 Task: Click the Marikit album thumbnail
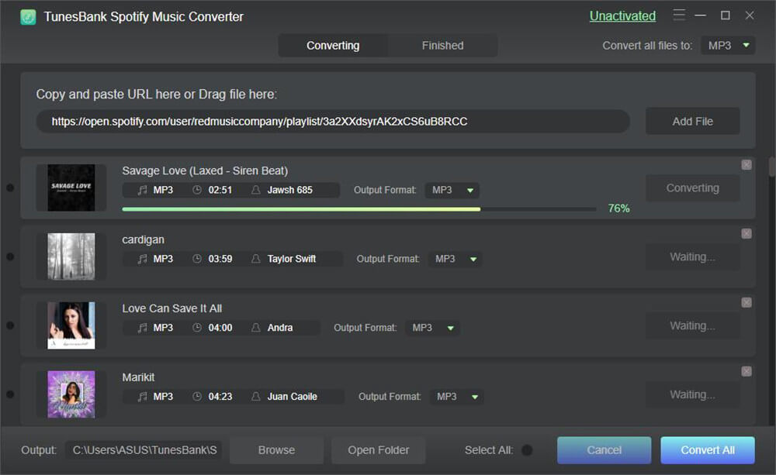71,394
